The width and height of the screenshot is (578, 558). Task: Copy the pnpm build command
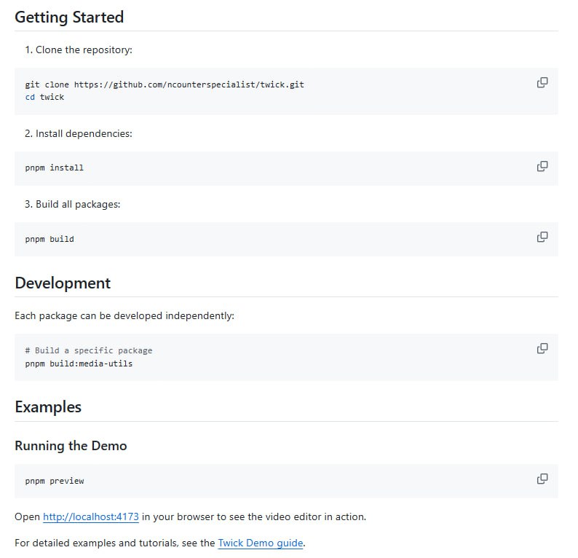point(542,237)
